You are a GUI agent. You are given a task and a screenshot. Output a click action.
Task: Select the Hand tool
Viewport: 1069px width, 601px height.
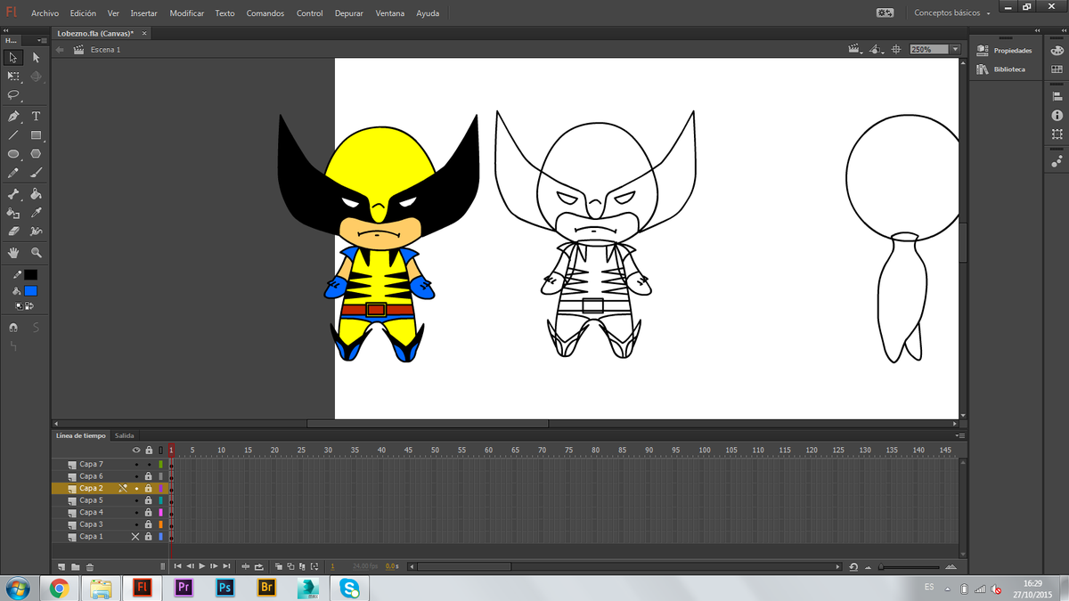click(13, 253)
